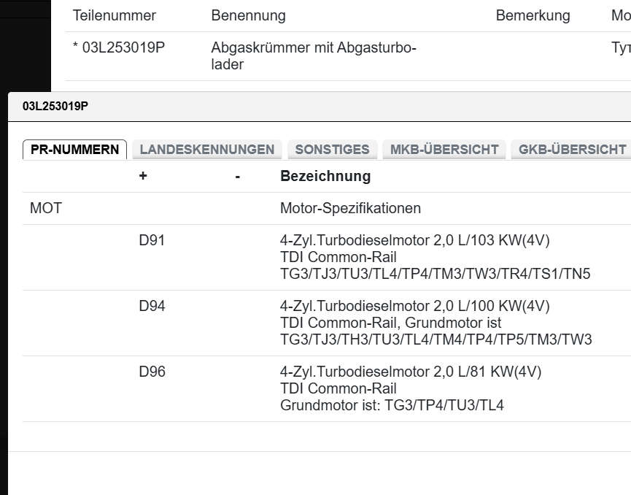Viewport: 631px width, 495px height.
Task: Click the 2,0 L/81 KW engine description
Action: tap(411, 372)
